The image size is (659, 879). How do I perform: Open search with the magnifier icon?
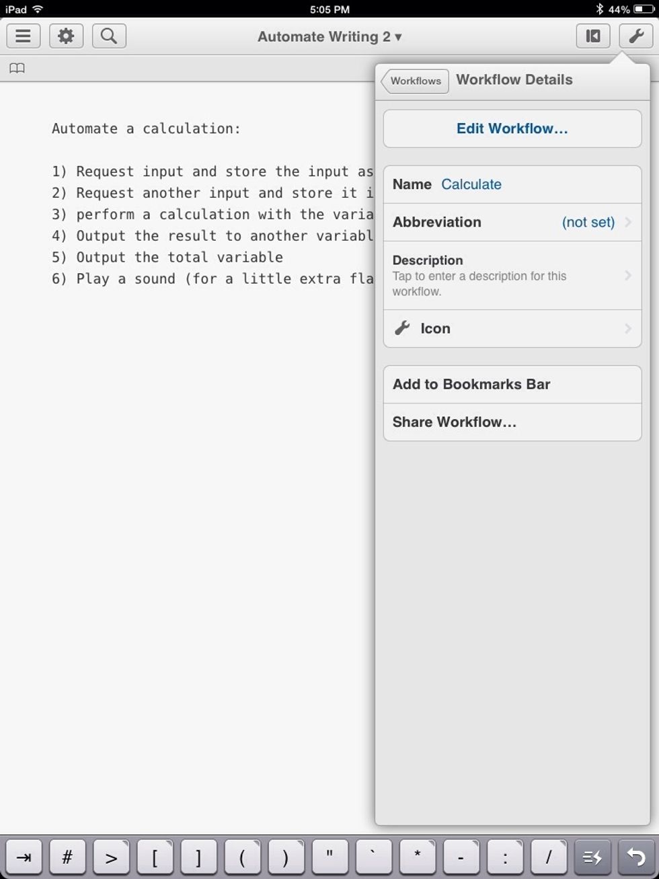[109, 36]
